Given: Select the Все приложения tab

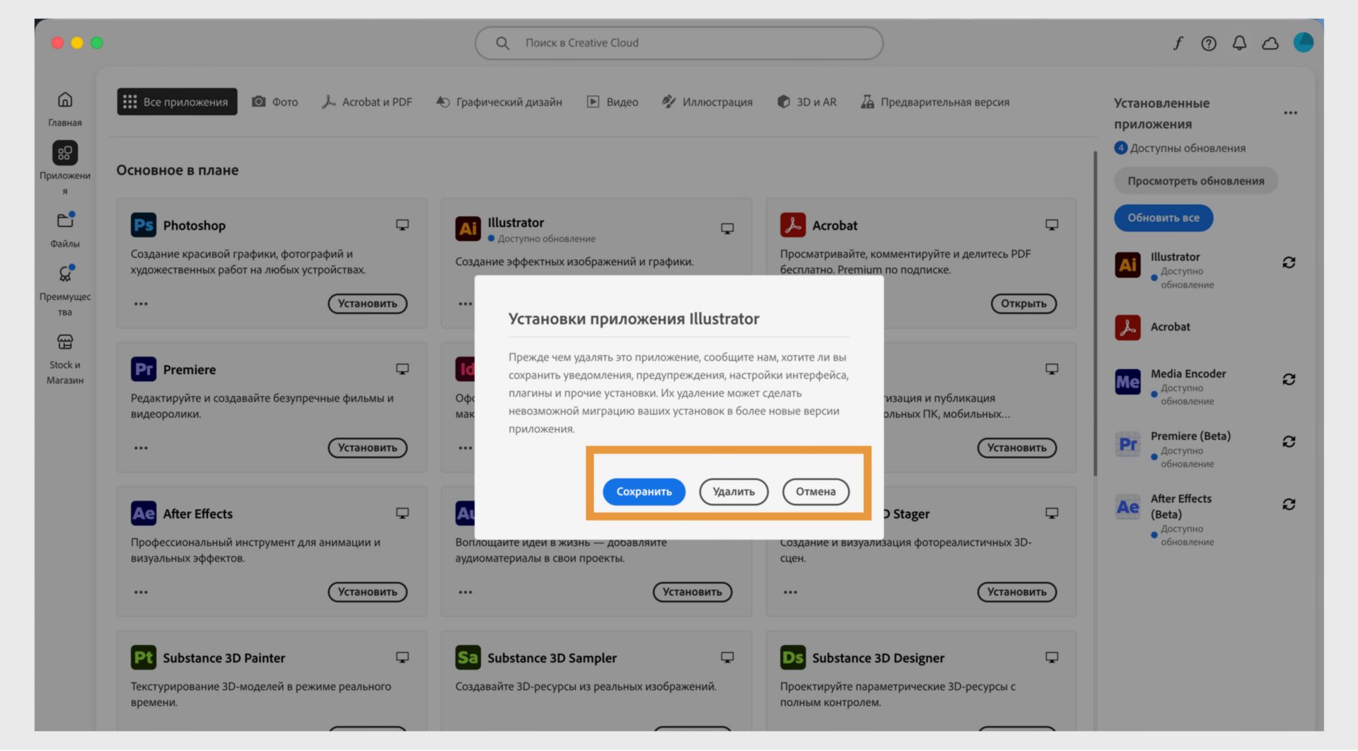Looking at the screenshot, I should [x=178, y=102].
